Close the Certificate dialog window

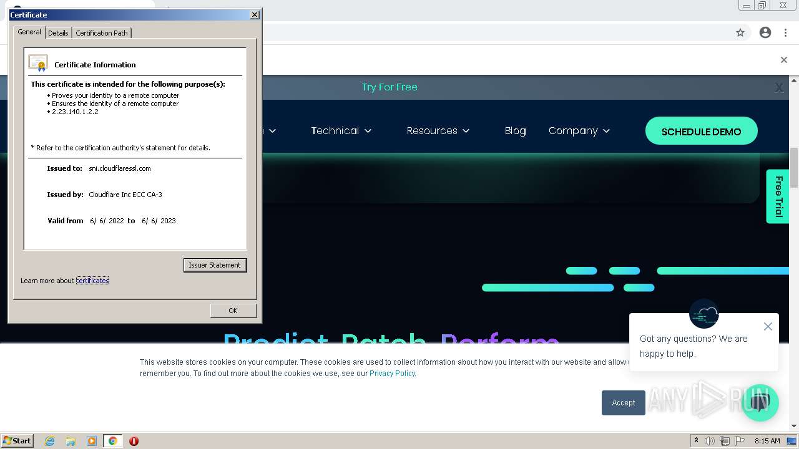[x=254, y=14]
